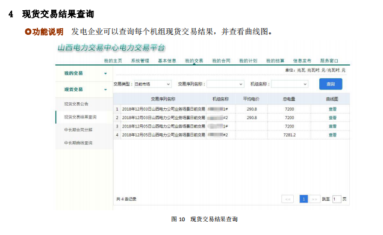Open 中长期曲线查询 in the sidebar

click(78, 143)
